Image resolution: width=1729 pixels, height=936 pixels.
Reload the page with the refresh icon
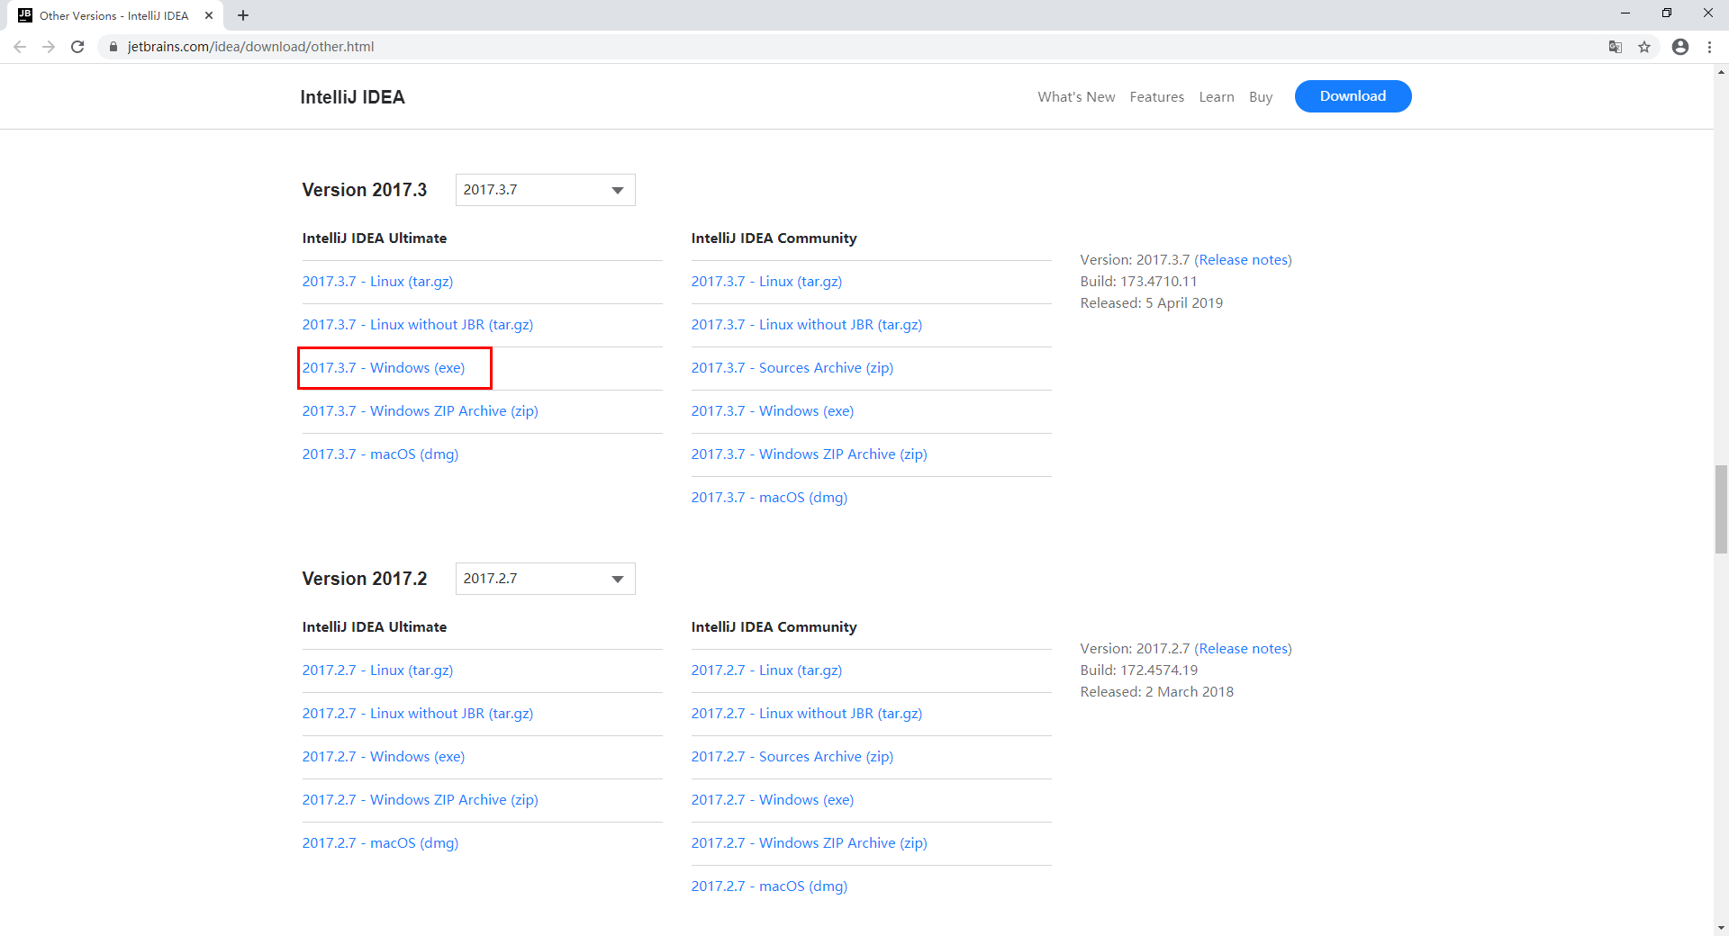click(77, 47)
